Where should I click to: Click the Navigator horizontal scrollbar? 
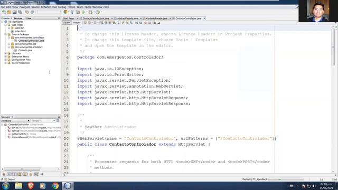22,169
